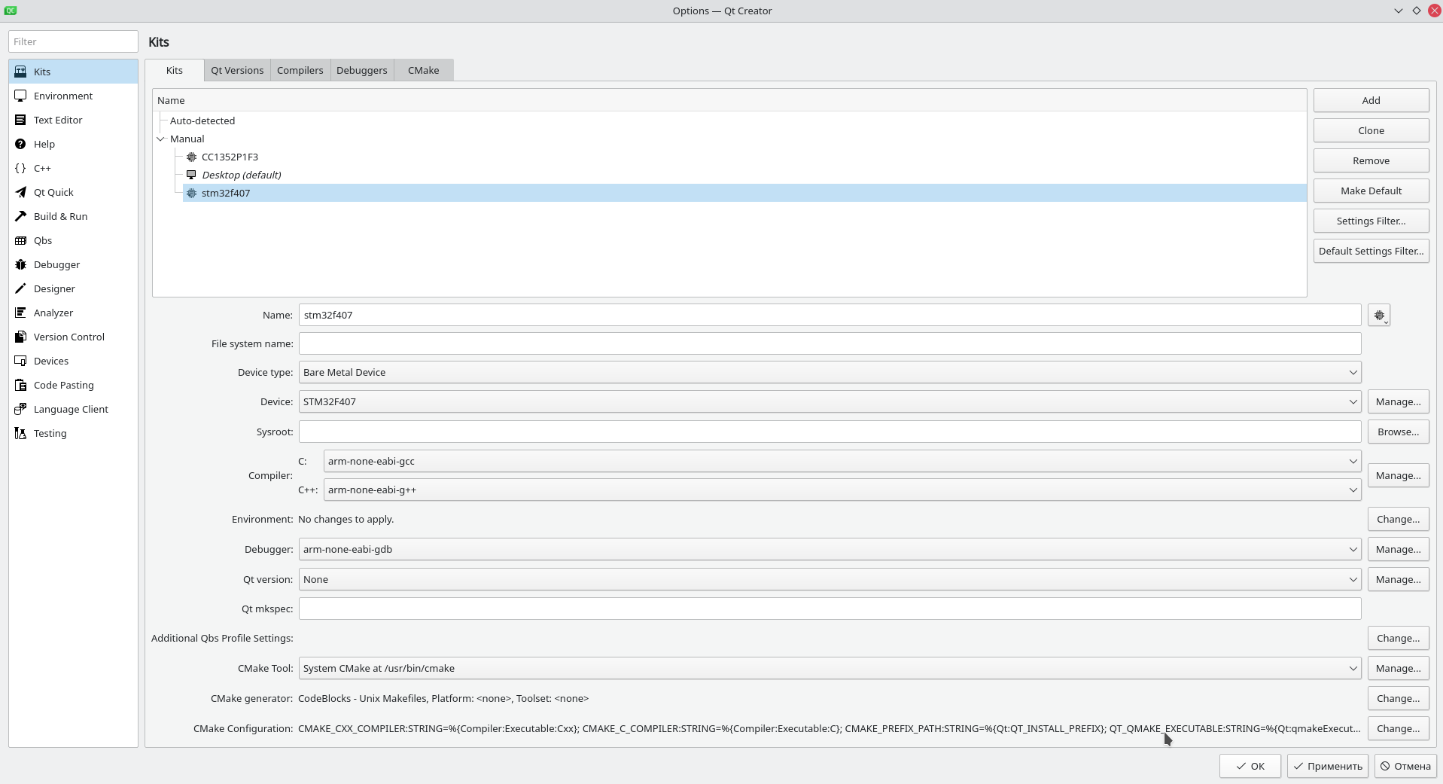
Task: Open Settings Filter... button
Action: [x=1371, y=221]
